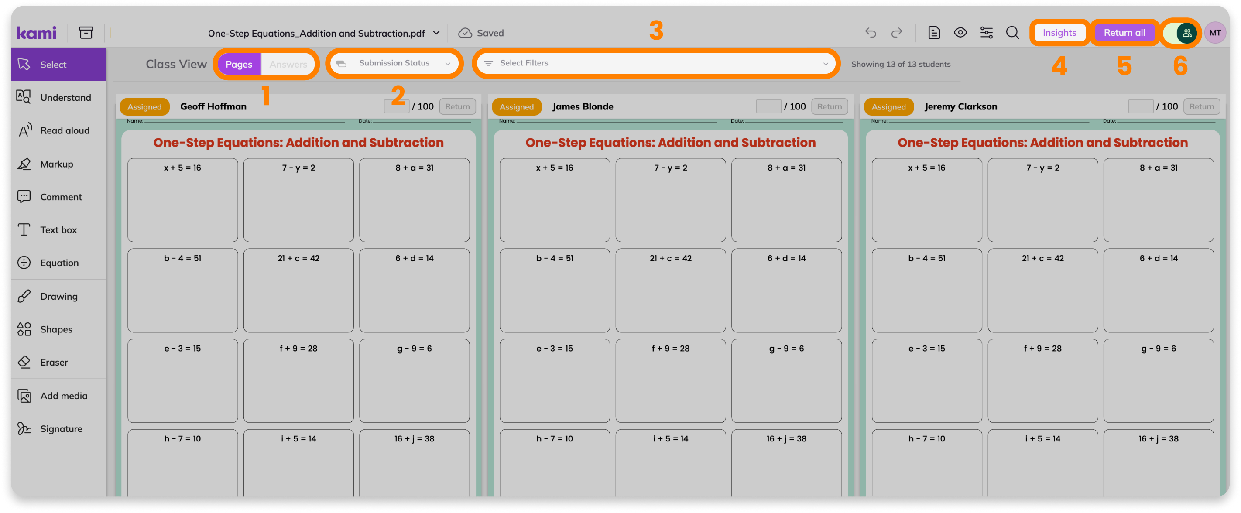Click the Kami logo
The width and height of the screenshot is (1241, 513).
(36, 33)
